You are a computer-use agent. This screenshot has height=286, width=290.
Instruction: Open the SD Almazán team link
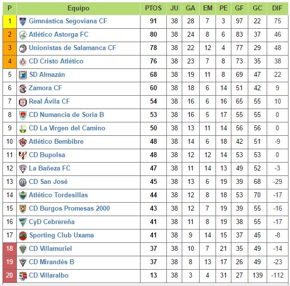click(47, 74)
